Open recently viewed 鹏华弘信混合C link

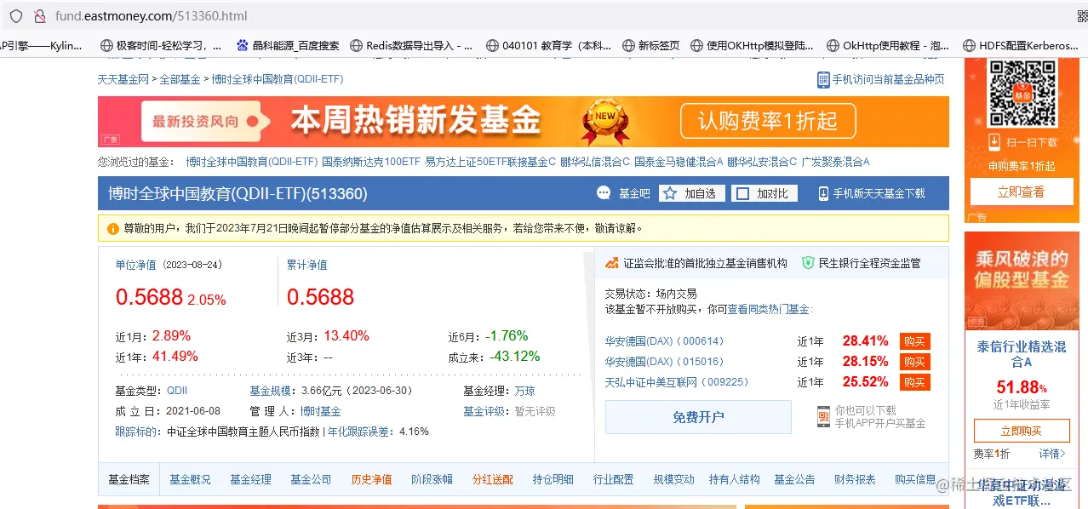[595, 162]
